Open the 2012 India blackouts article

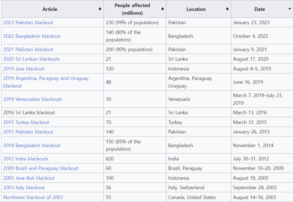(26, 159)
